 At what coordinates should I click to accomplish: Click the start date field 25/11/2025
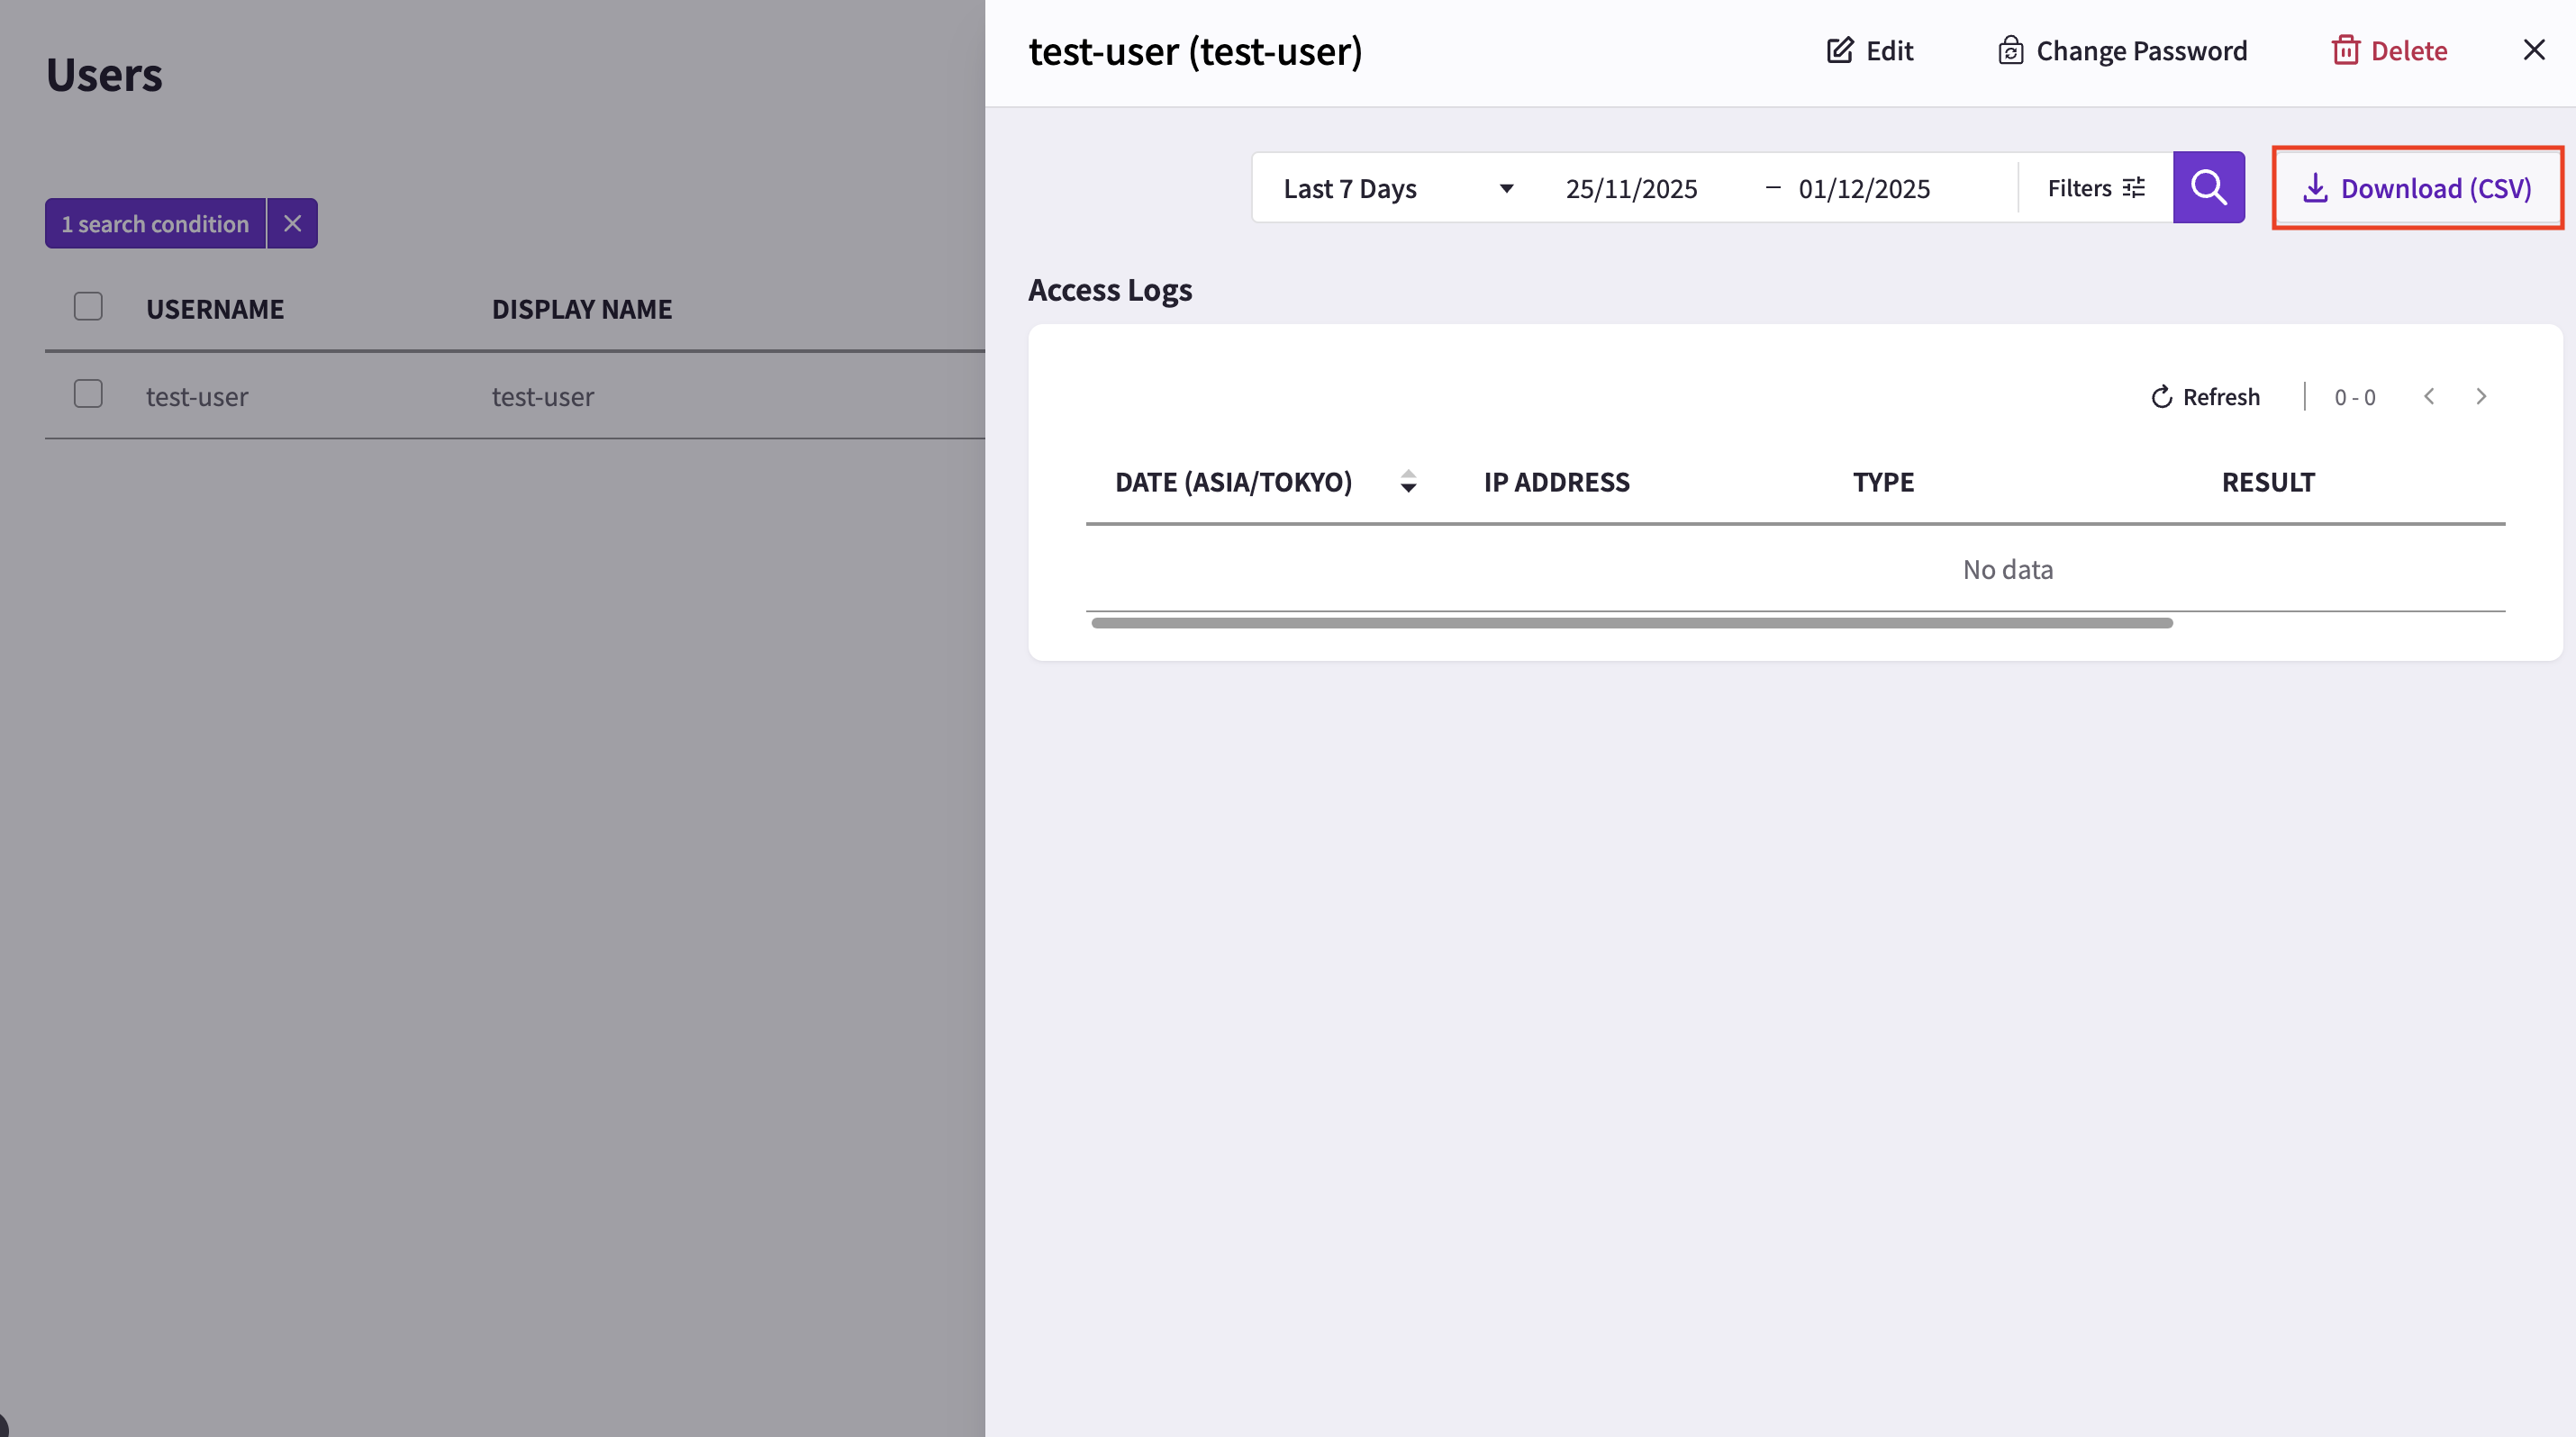(1631, 188)
